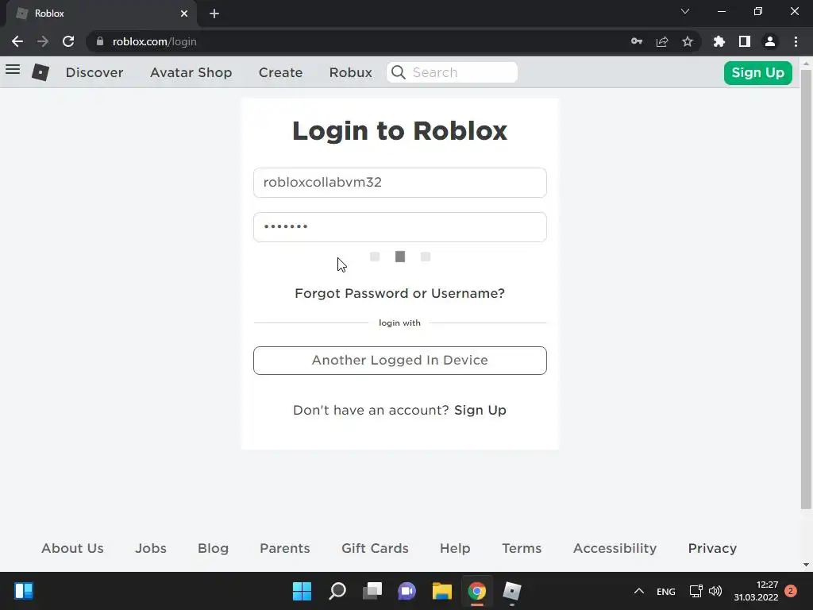This screenshot has width=813, height=610.
Task: Show hidden system tray icons
Action: 639,591
